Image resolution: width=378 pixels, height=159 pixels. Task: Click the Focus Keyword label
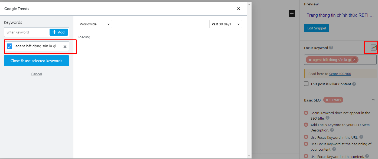[x=316, y=48]
